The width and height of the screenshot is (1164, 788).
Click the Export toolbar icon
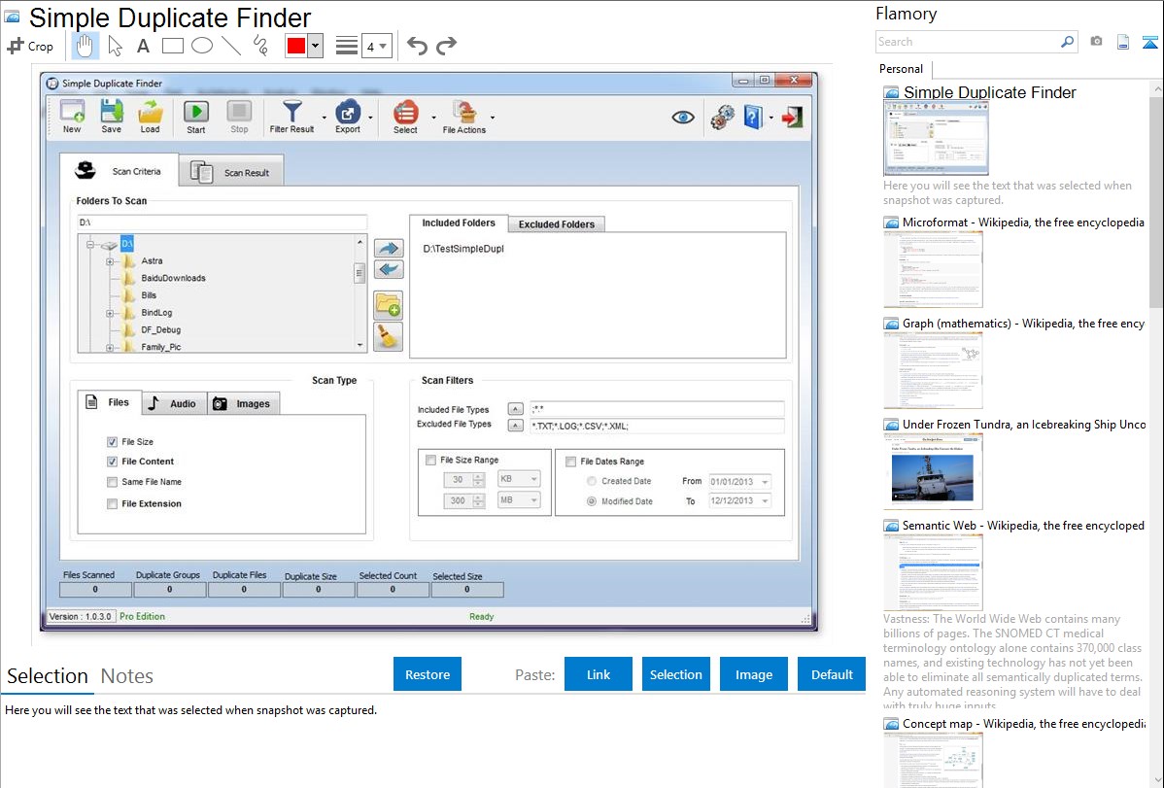click(348, 118)
